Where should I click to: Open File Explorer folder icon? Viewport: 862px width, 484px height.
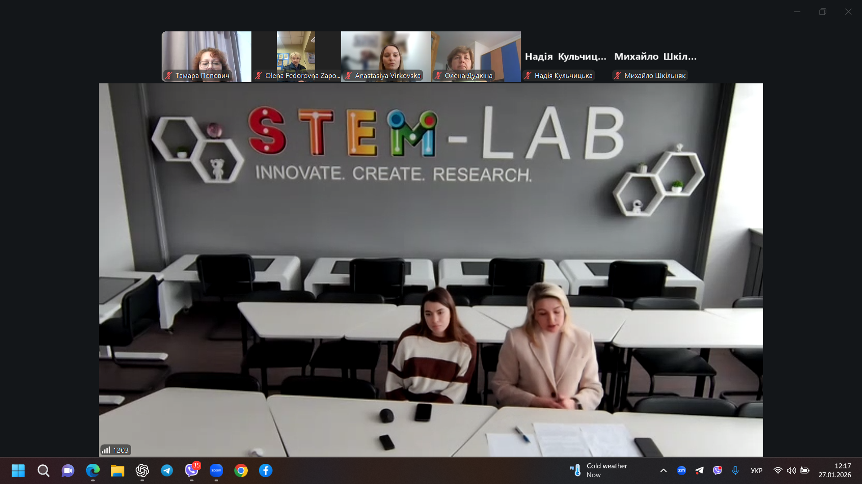(x=118, y=471)
